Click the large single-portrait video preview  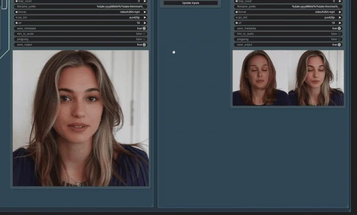point(81,118)
